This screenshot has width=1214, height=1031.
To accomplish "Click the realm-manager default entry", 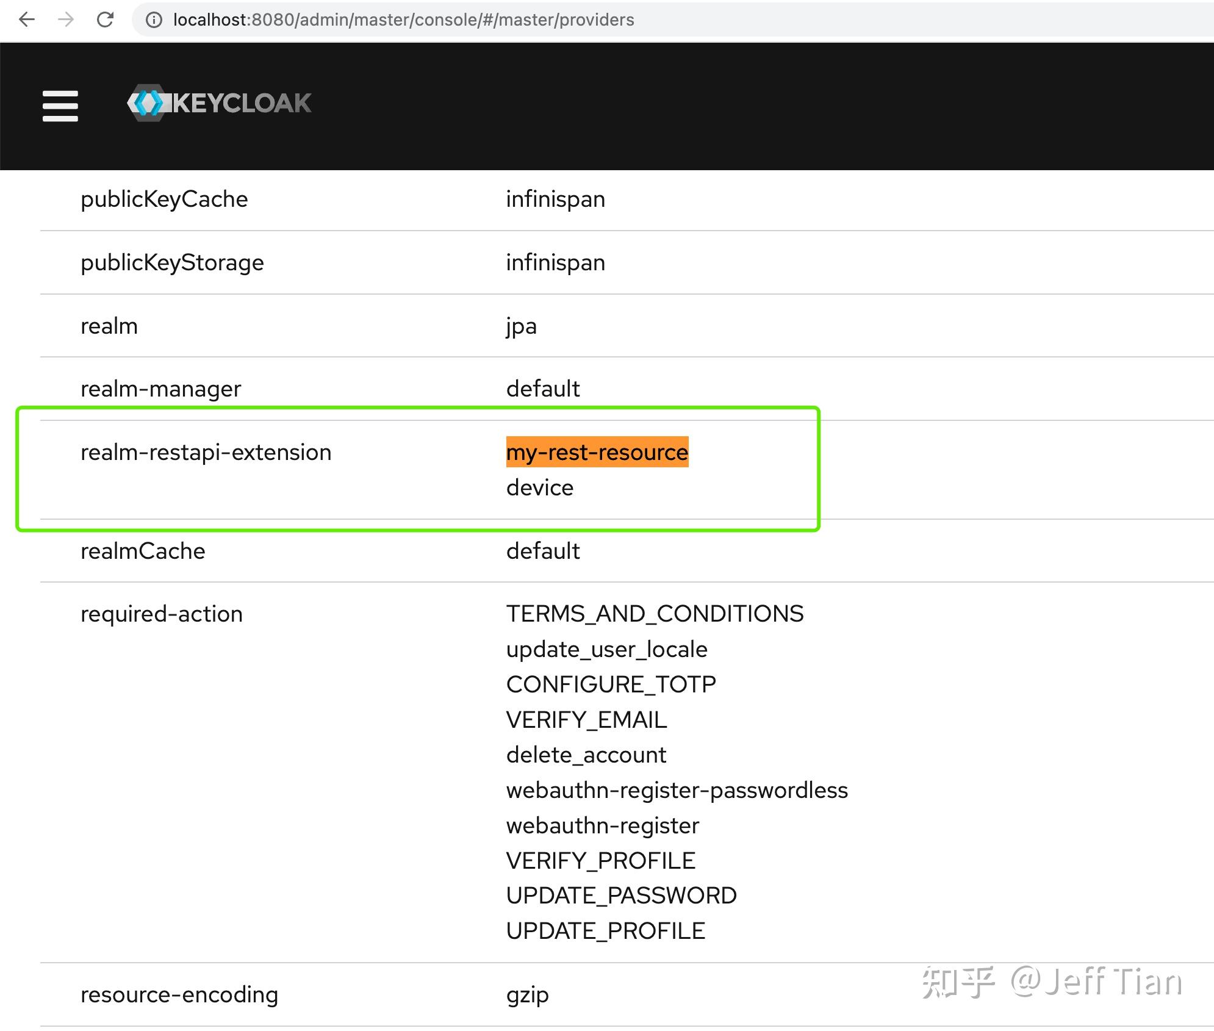I will [x=542, y=389].
